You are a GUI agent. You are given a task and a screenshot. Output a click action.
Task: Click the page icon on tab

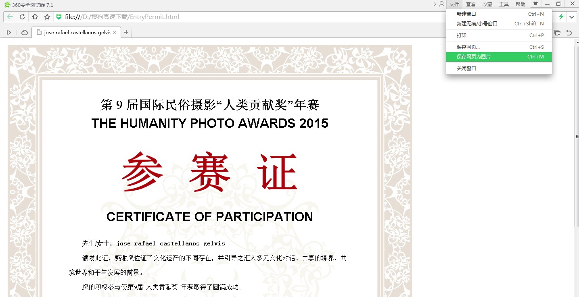pos(40,33)
